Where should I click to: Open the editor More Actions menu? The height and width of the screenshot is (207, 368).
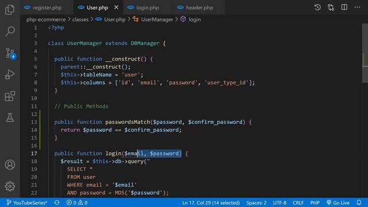click(x=358, y=7)
